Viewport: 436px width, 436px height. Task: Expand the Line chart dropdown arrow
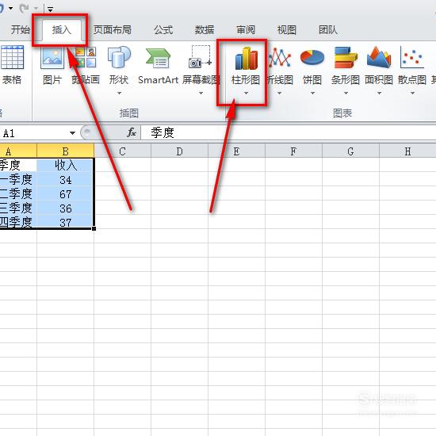click(280, 94)
